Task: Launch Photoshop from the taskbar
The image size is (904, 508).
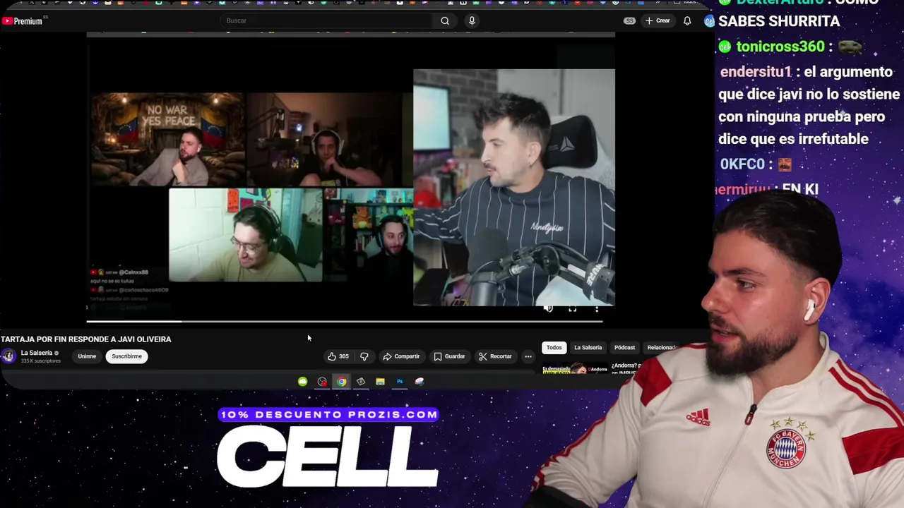Action: point(400,382)
